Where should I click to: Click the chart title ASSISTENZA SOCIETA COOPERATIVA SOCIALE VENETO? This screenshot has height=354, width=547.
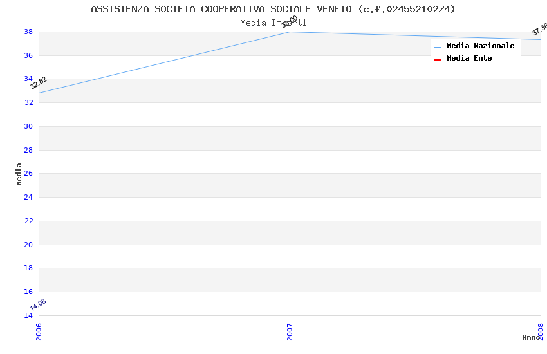[x=273, y=9]
